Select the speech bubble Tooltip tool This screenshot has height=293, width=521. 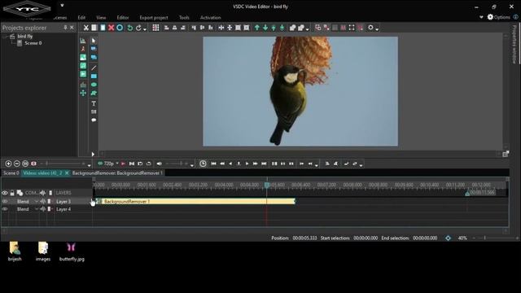pos(94,120)
